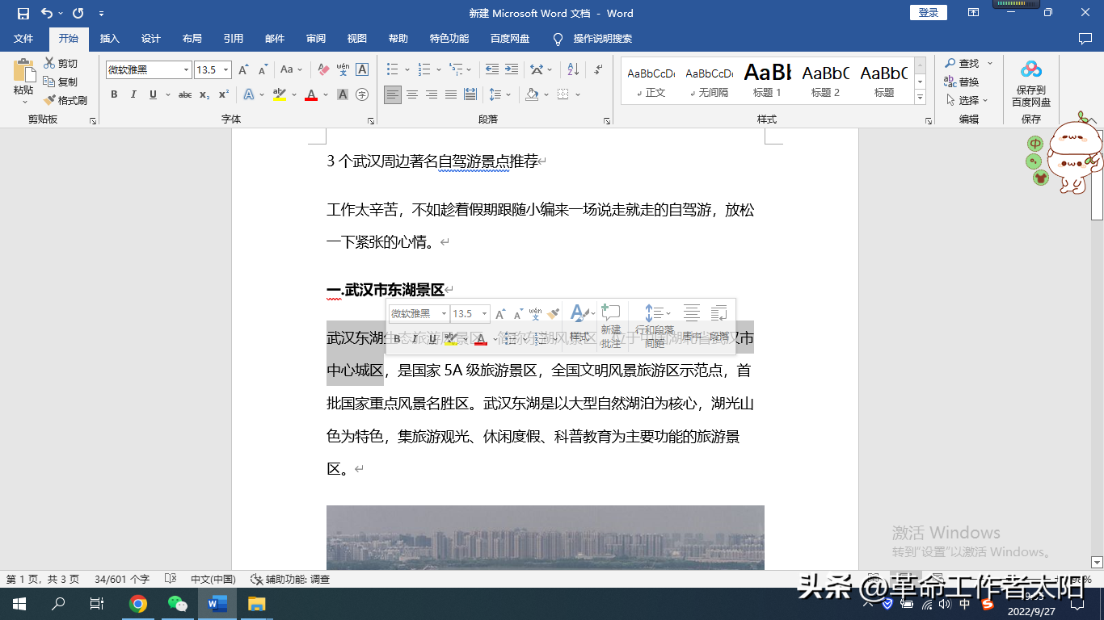Screen dimensions: 1104x620
Task: Open the 插入 (Insert) tab
Action: click(x=109, y=39)
